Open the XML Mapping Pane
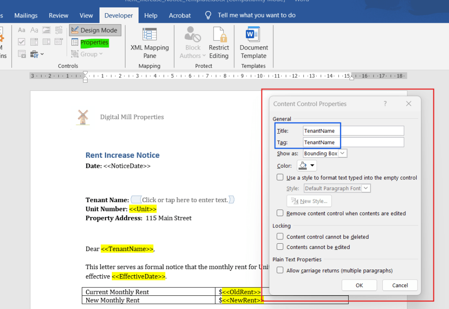Viewport: 449px width, 309px height. coord(150,43)
